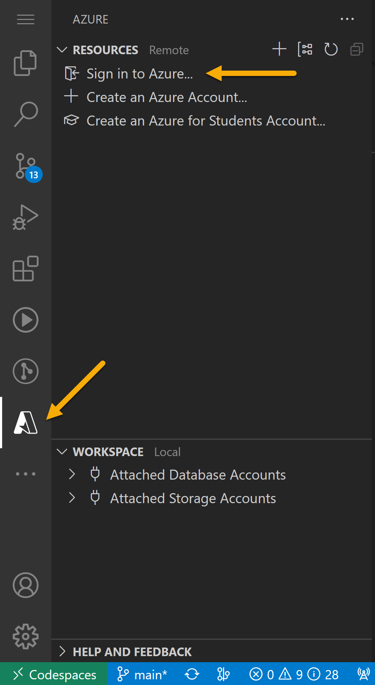Open the circled git branch icon view
The width and height of the screenshot is (375, 685).
point(26,371)
